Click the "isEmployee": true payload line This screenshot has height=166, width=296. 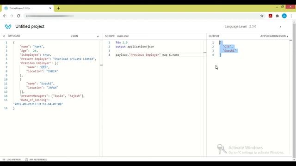35,55
